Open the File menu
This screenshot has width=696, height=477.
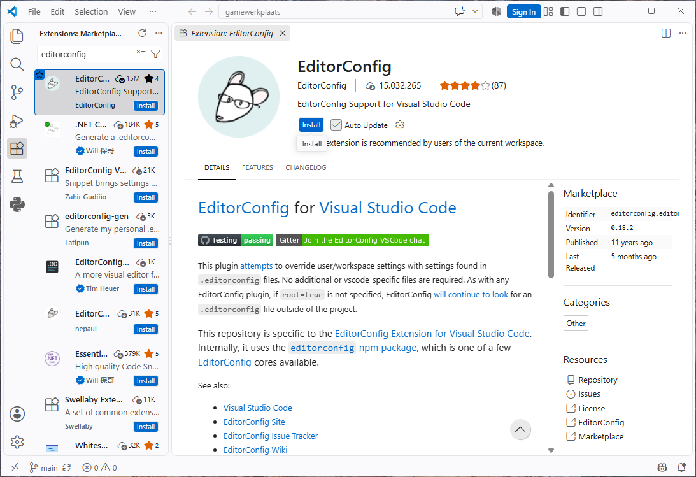tap(34, 11)
